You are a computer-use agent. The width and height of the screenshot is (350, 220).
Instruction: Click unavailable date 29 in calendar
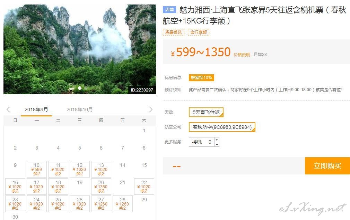144,200
